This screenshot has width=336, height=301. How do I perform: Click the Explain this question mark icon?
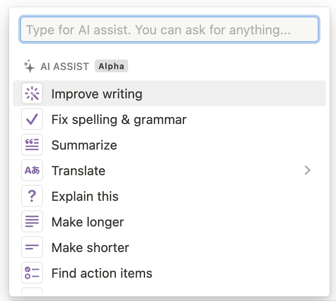pyautogui.click(x=32, y=196)
